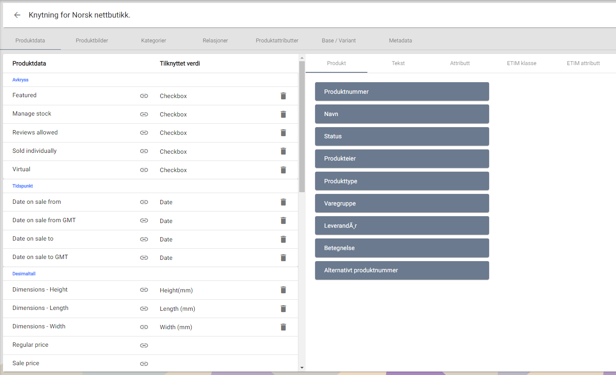Choose the Betegnelse button
Viewport: 616px width, 375px height.
coord(402,248)
